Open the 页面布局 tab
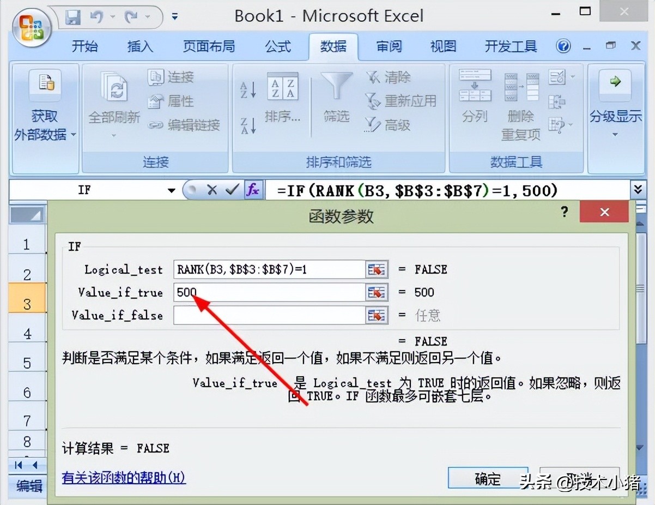This screenshot has width=655, height=505. (x=209, y=47)
